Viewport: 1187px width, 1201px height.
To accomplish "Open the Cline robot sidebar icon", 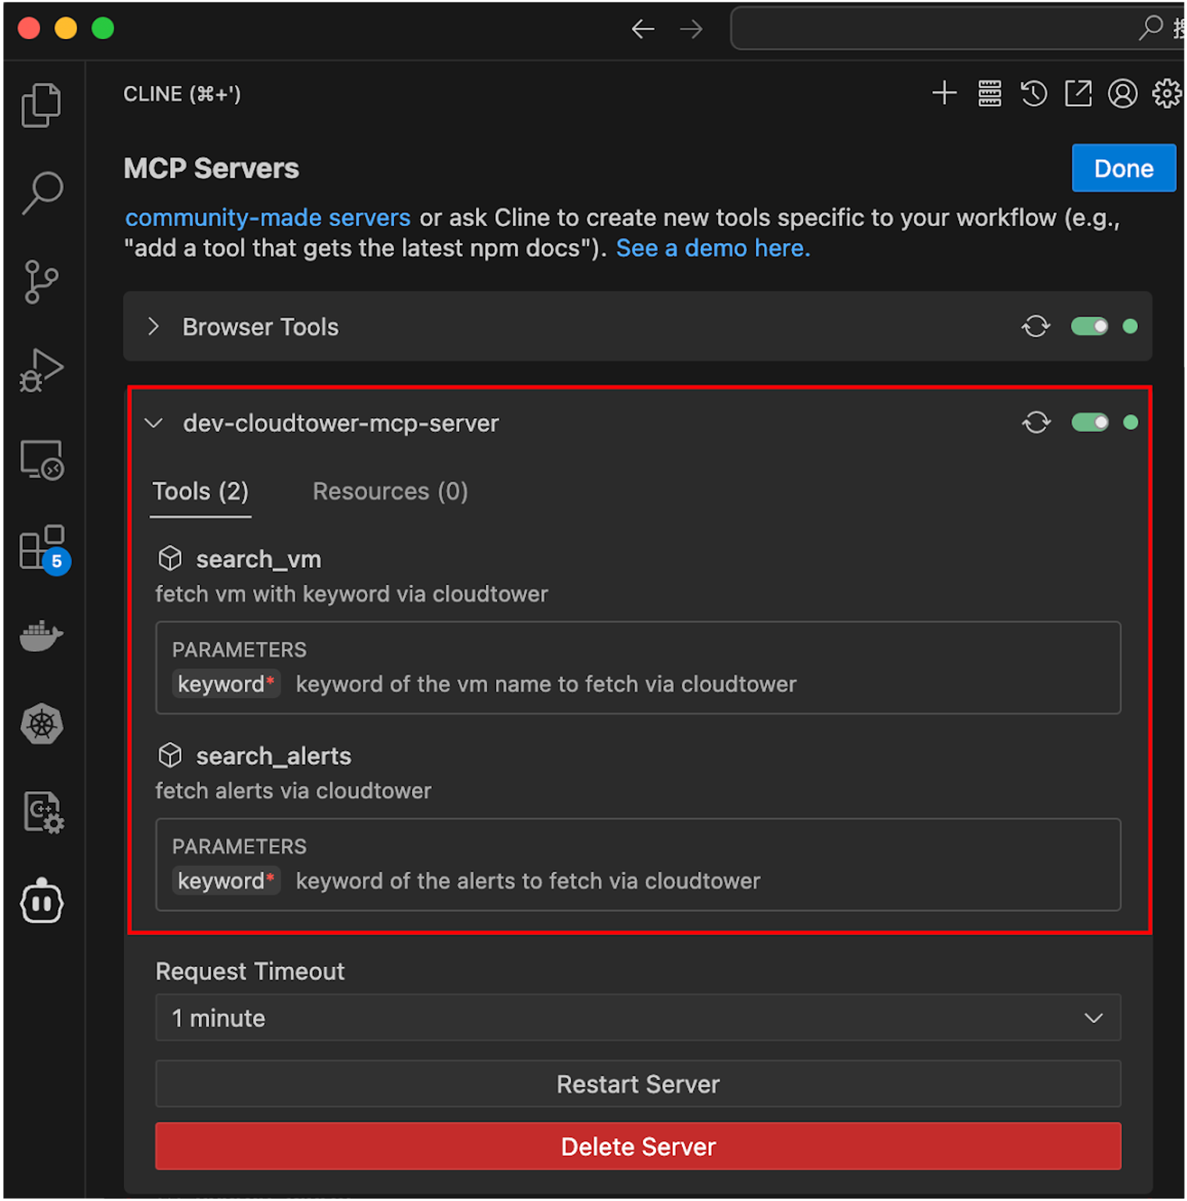I will pos(41,902).
